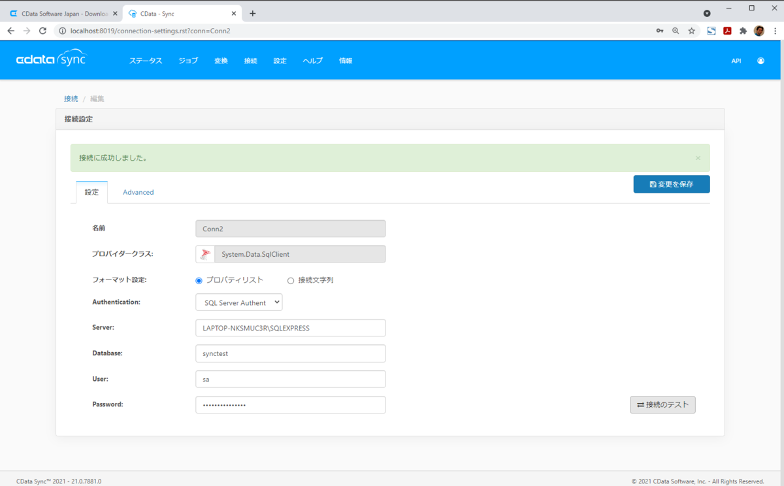This screenshot has width=784, height=486.
Task: Click the browser reload icon
Action: pyautogui.click(x=43, y=31)
